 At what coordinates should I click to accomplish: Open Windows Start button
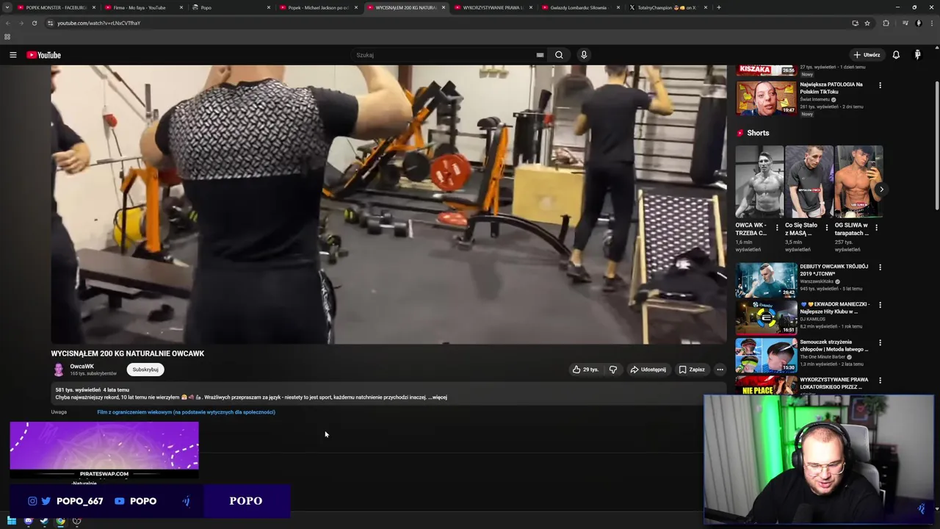(x=12, y=521)
